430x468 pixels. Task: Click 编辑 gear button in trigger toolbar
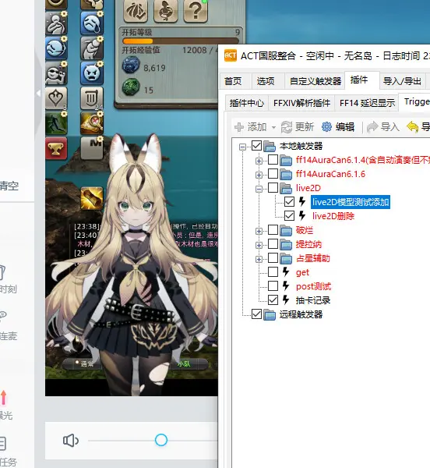338,127
